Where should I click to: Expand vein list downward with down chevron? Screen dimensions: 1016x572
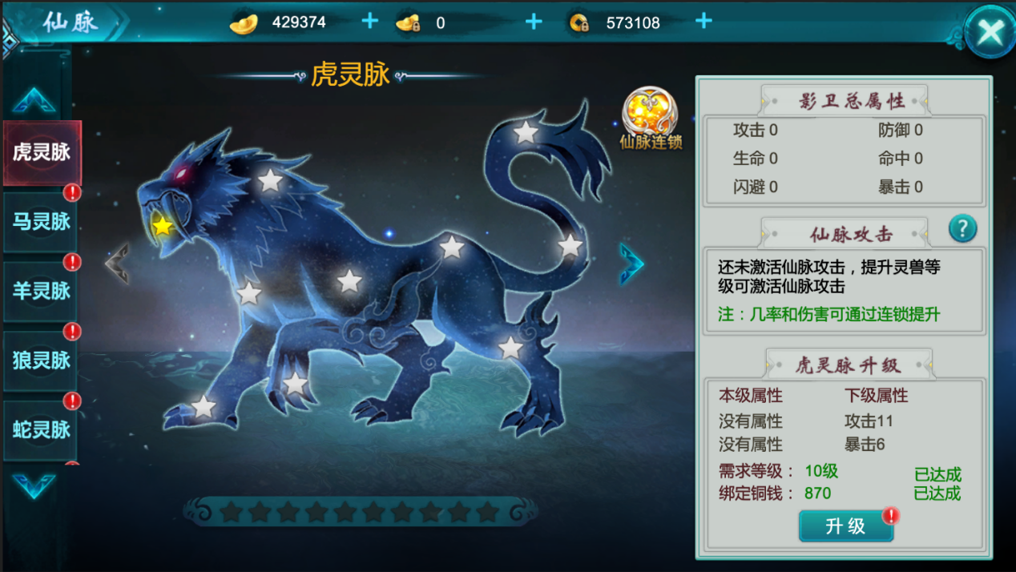click(34, 485)
